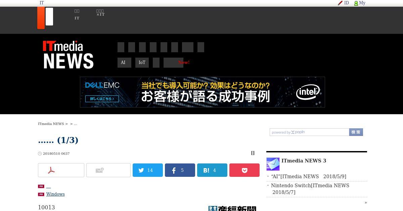The image size is (403, 211).
Task: Open the Nintendo Switch news link
Action: coord(310,189)
